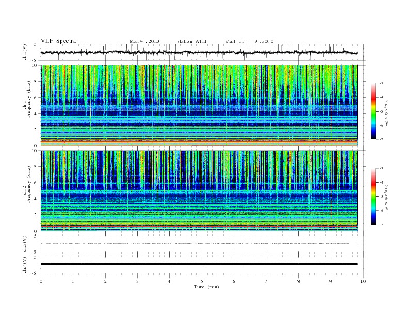409x316 pixels.
Task: Click the ch.2 spectrogram panel
Action: (199, 191)
